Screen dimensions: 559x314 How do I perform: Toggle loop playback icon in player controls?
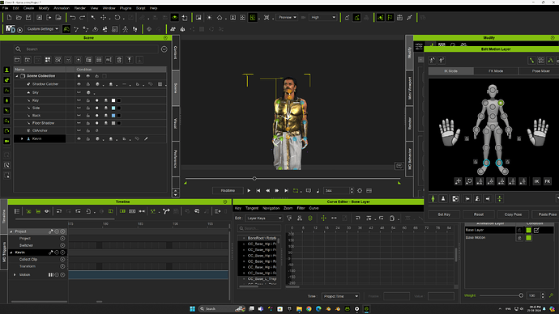tap(296, 191)
